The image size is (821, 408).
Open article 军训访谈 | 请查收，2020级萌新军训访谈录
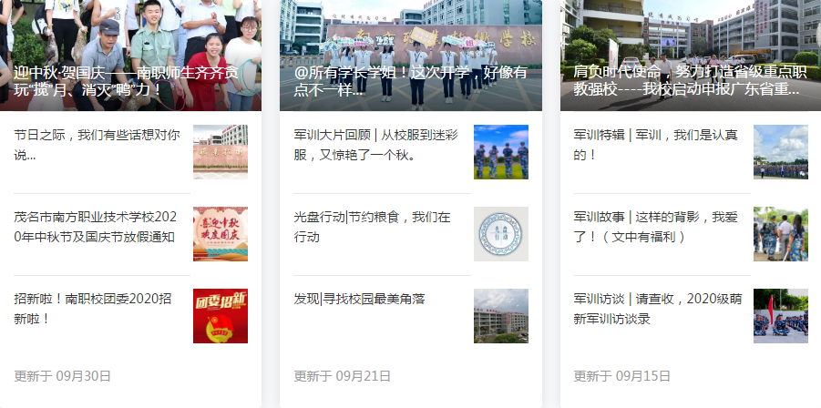(x=658, y=309)
